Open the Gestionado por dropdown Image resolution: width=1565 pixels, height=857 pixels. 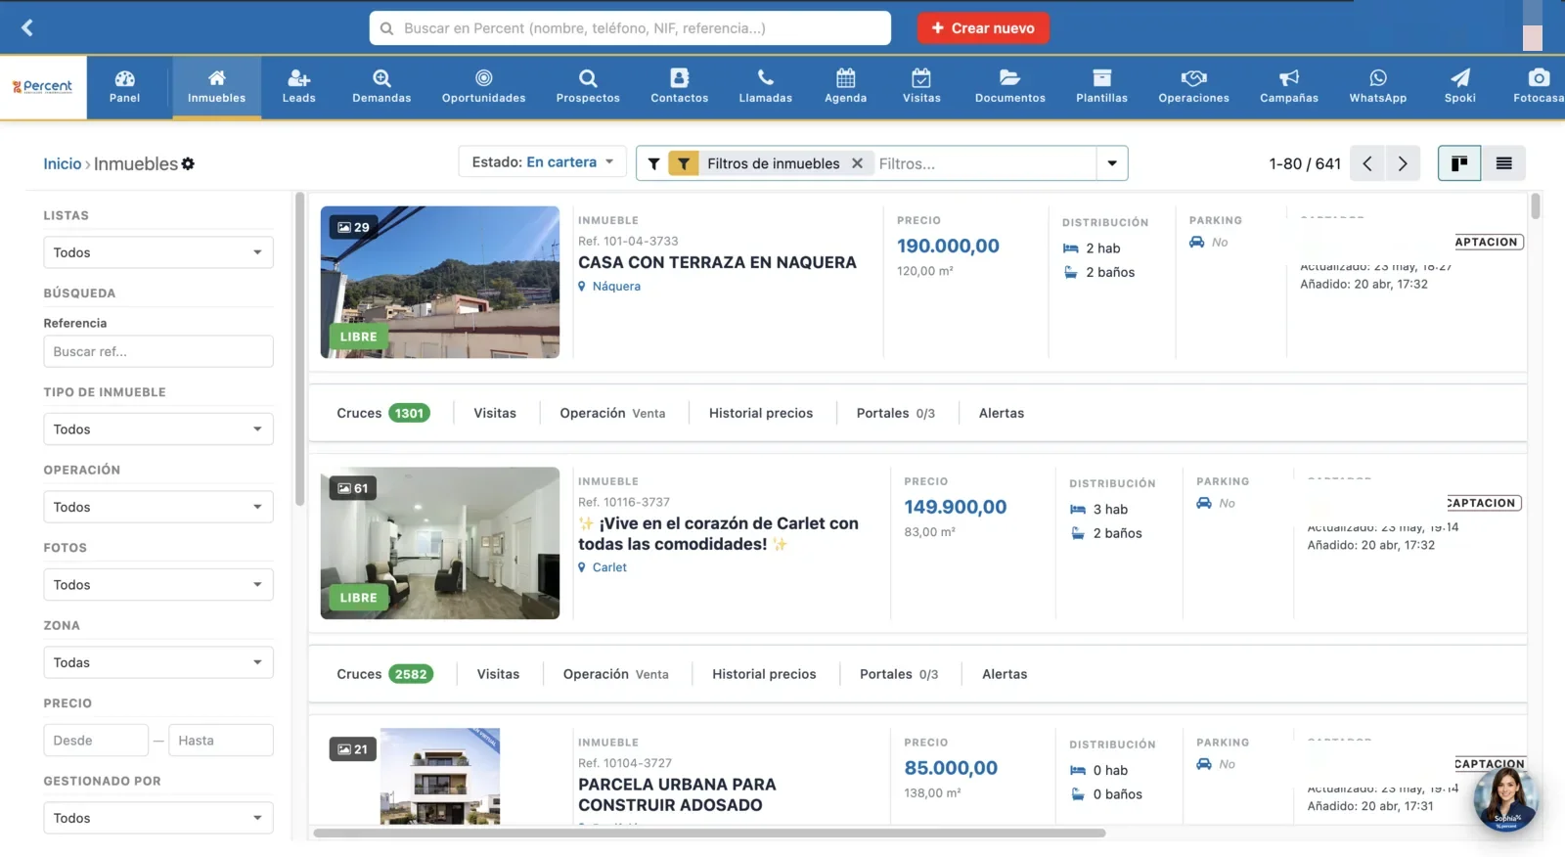158,818
